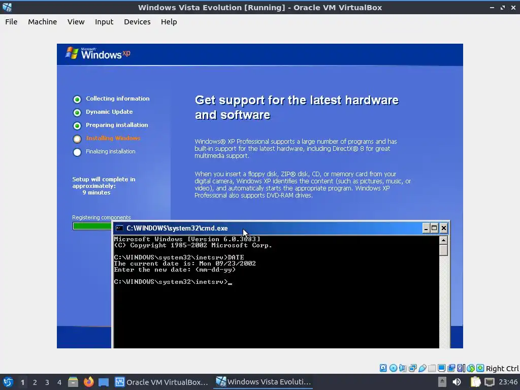The height and width of the screenshot is (390, 520).
Task: Launch Firefox from the taskbar
Action: [x=88, y=382]
